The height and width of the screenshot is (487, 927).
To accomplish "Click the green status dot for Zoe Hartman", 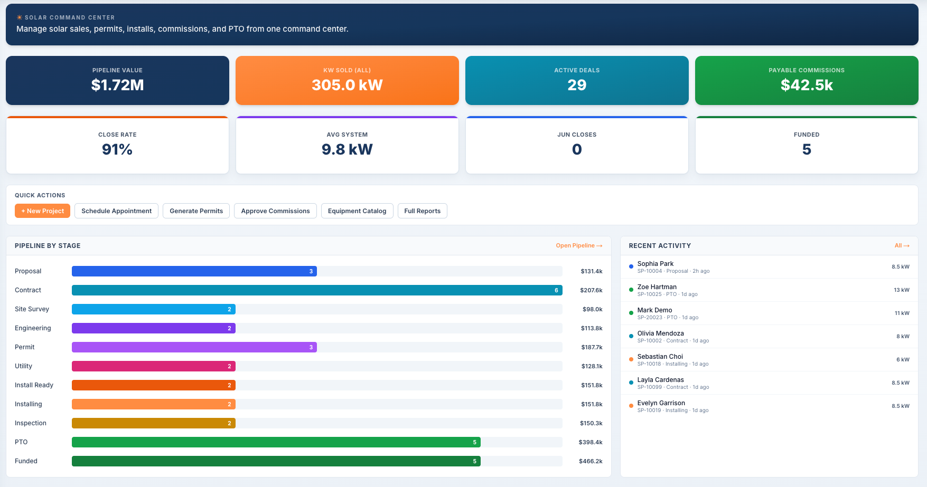I will pos(631,290).
